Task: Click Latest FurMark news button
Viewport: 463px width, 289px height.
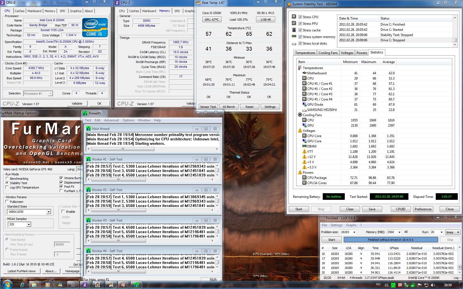Action: tap(21, 271)
